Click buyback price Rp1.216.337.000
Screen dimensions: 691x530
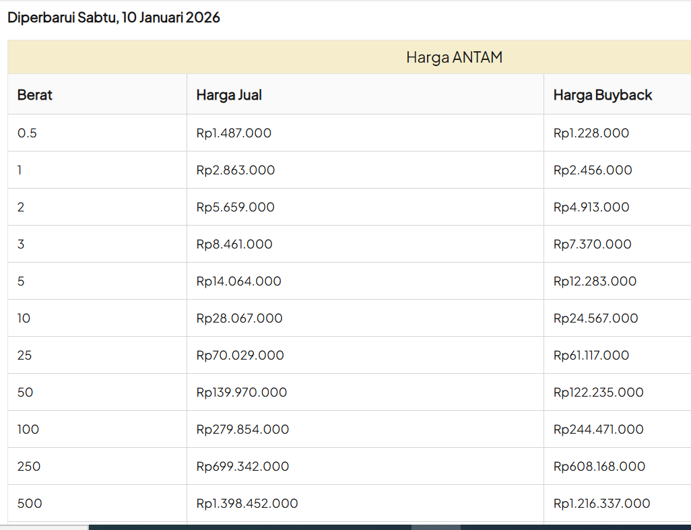click(602, 504)
